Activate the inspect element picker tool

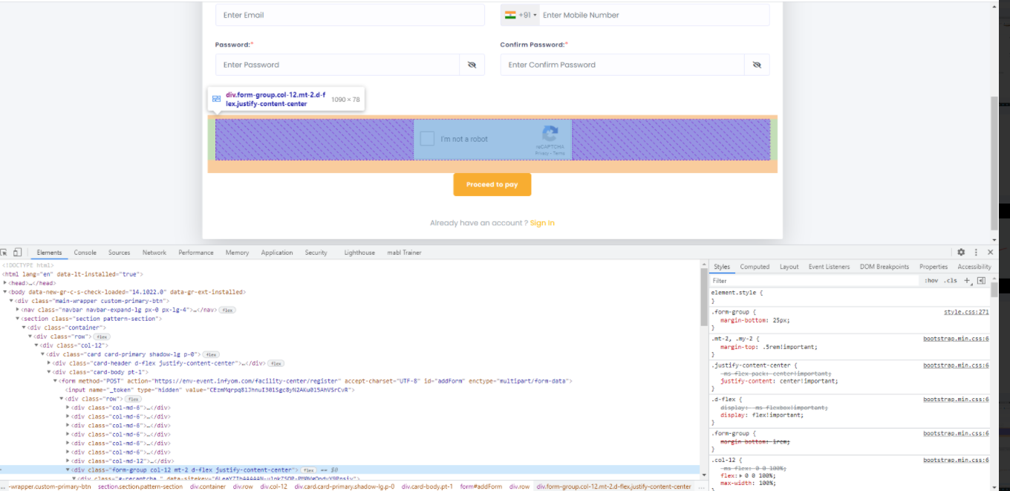(4, 253)
